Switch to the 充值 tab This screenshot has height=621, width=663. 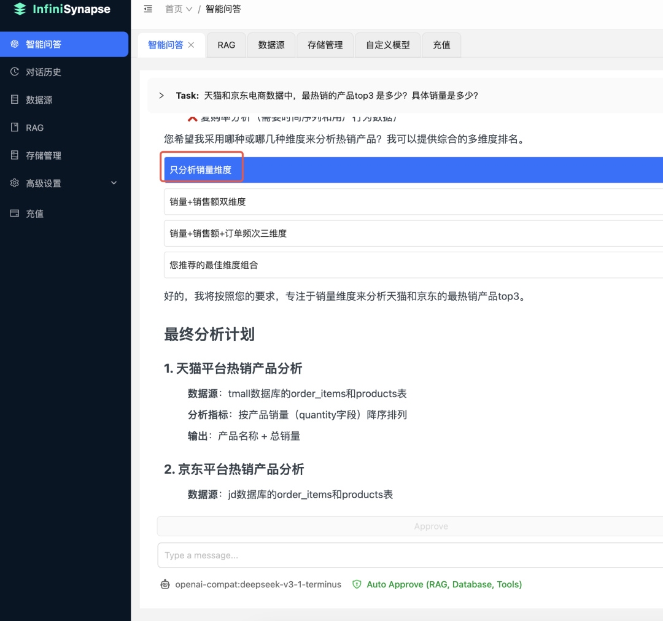441,45
